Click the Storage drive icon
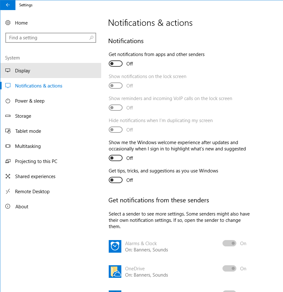This screenshot has width=283, height=292. [8, 116]
